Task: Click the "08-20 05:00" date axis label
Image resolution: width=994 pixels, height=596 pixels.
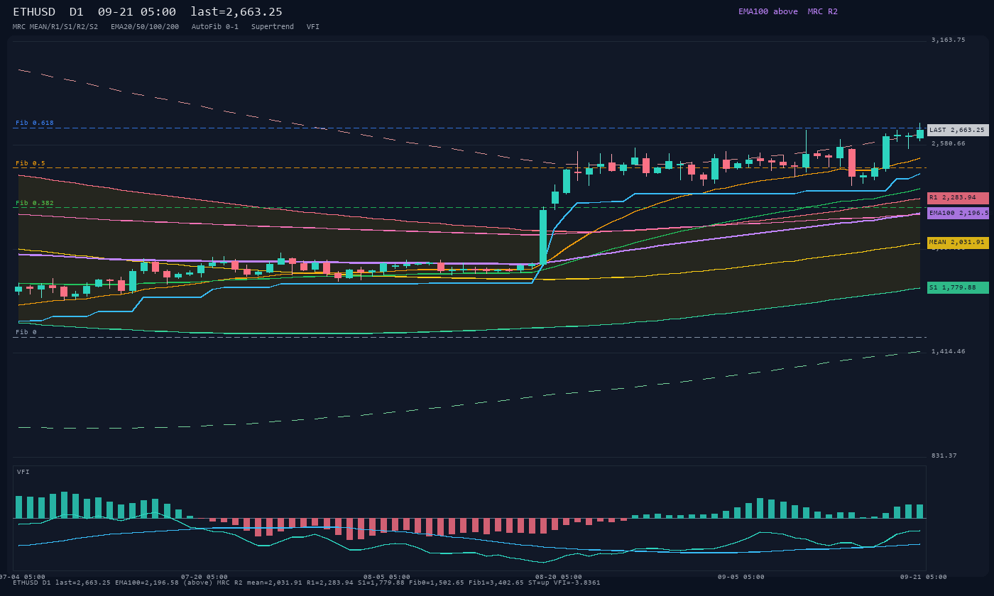Action: [x=559, y=577]
